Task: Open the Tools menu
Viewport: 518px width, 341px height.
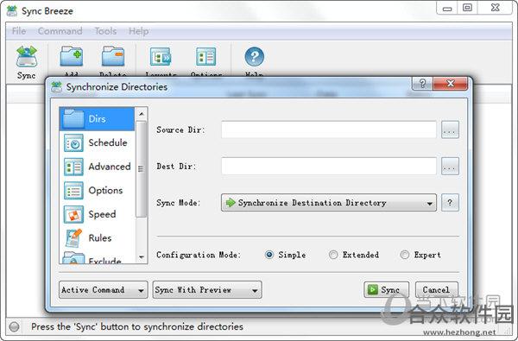Action: point(105,31)
